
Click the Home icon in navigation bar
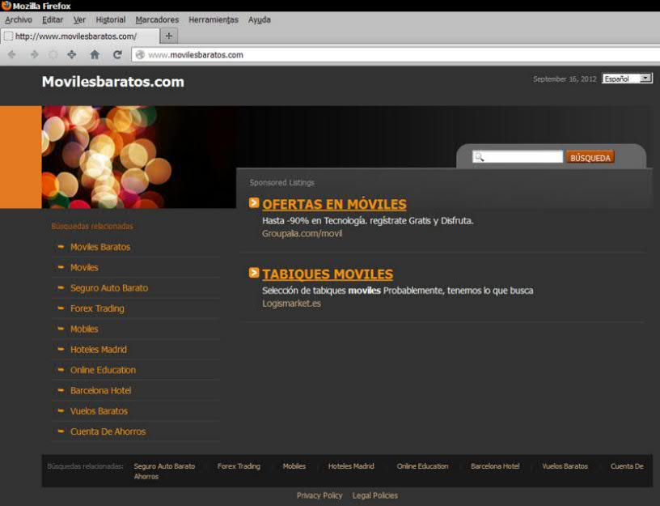[95, 55]
